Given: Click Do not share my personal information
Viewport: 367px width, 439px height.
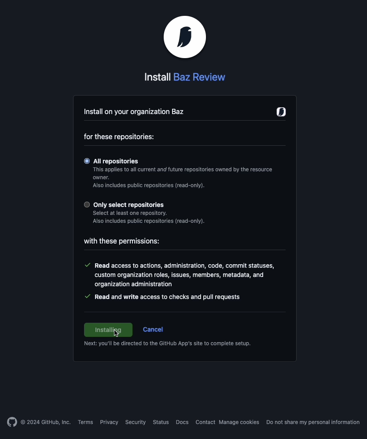Looking at the screenshot, I should pos(313,422).
